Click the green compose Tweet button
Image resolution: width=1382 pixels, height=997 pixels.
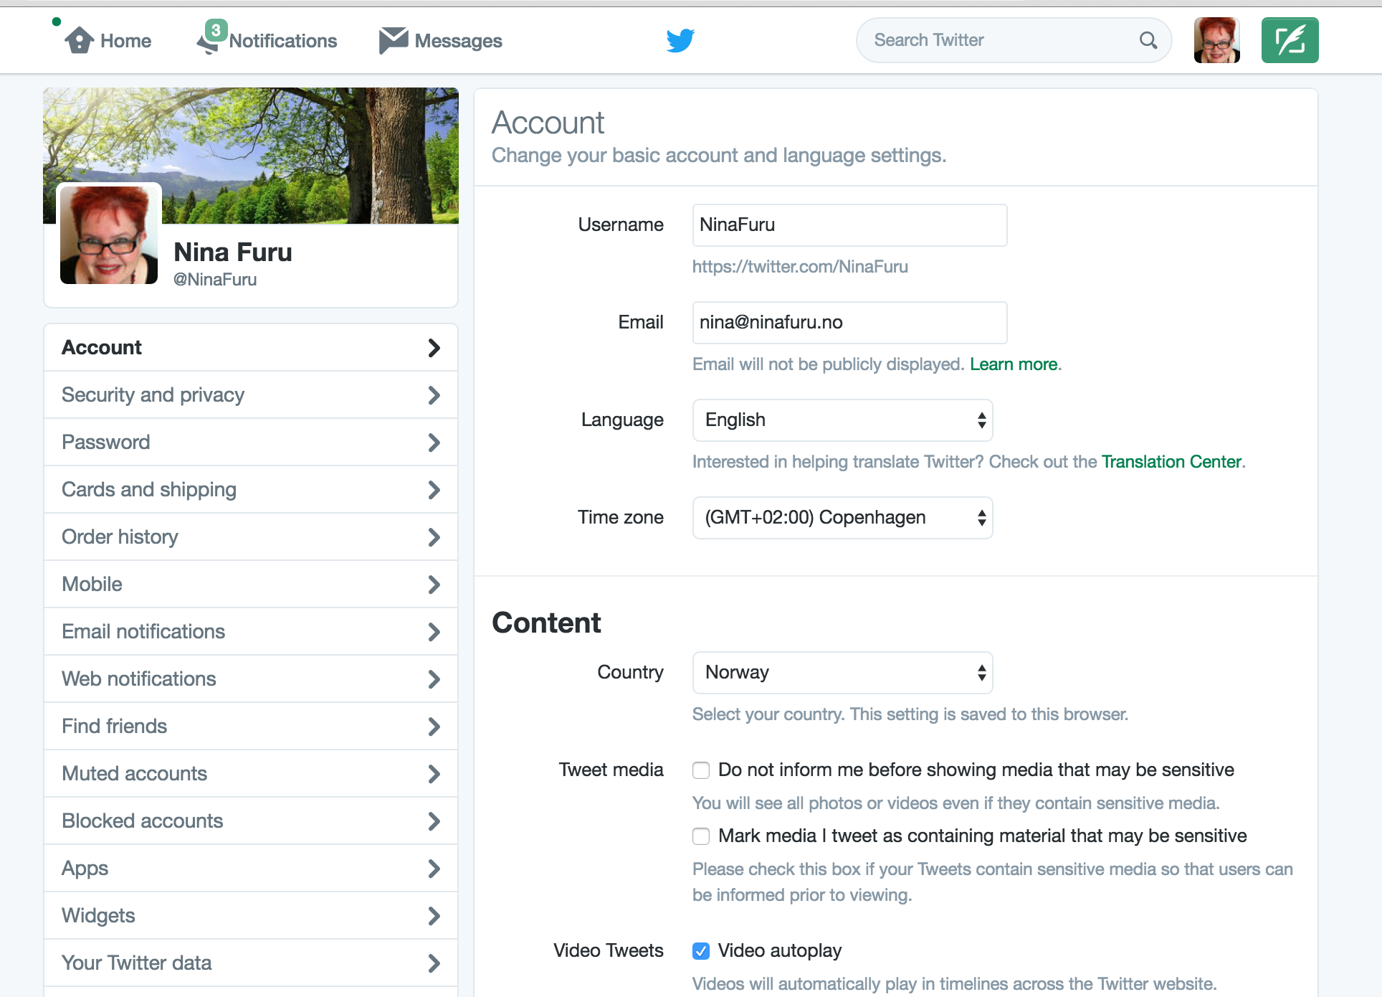tap(1290, 40)
